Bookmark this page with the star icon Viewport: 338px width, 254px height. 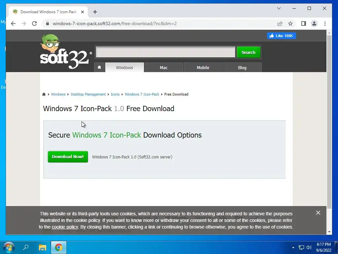click(290, 23)
